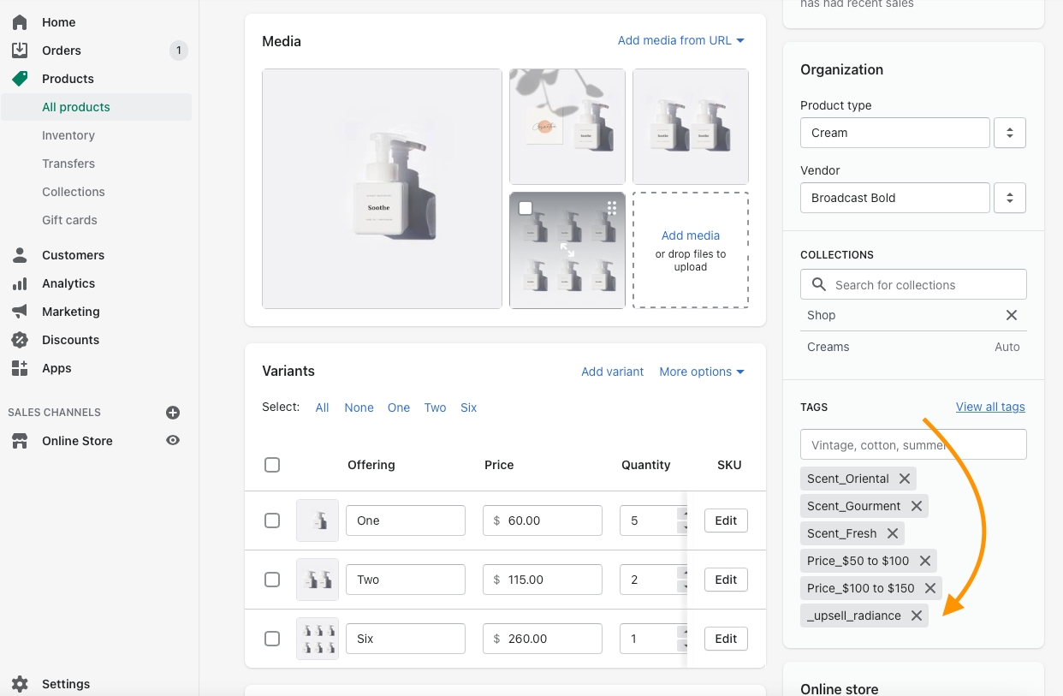
Task: Click the Discounts badge icon
Action: coord(20,340)
